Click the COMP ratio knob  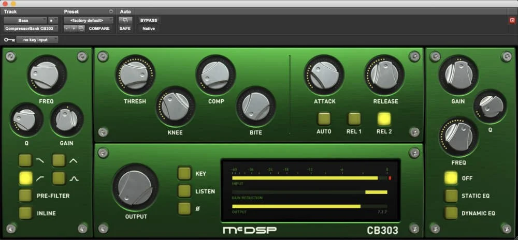(x=215, y=75)
